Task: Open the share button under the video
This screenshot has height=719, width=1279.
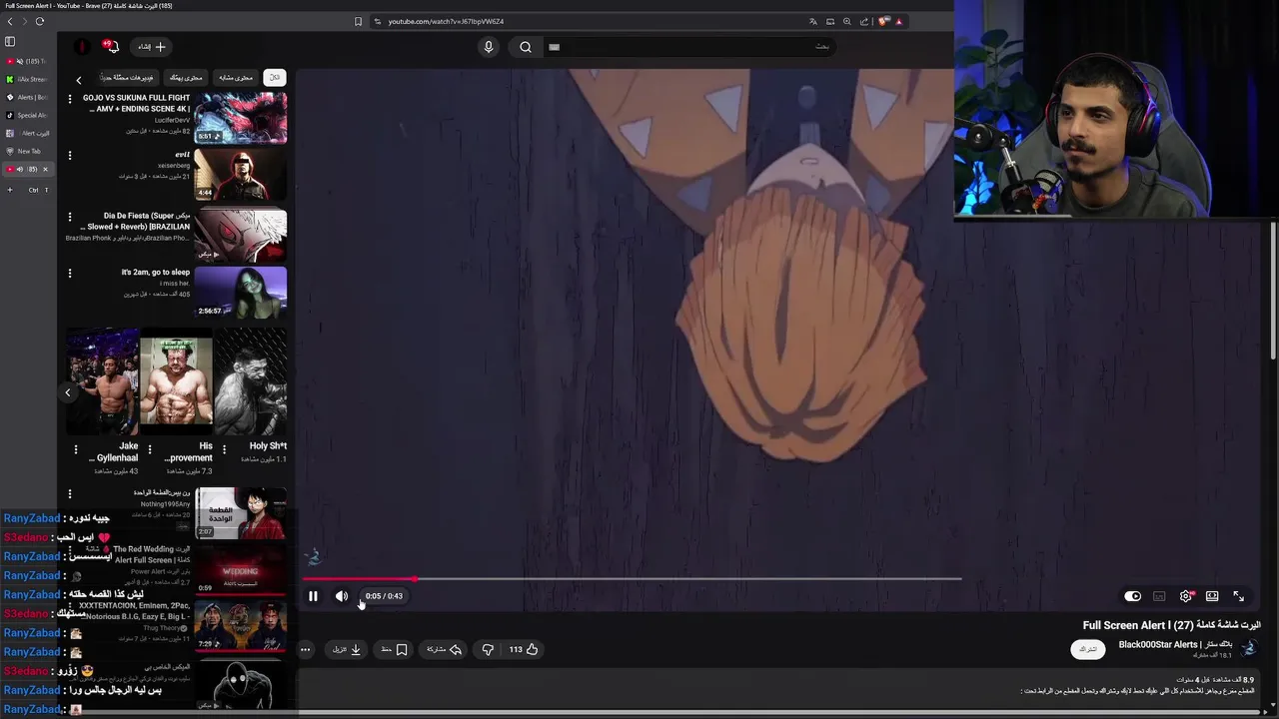Action: point(445,649)
